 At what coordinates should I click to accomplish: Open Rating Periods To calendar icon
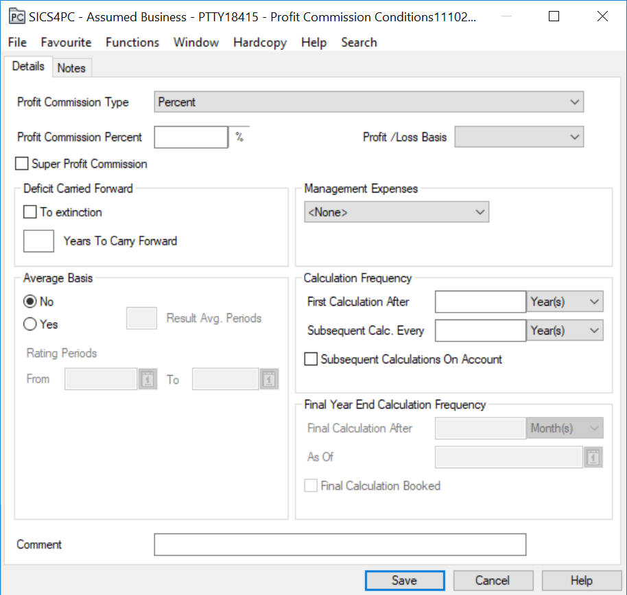268,379
